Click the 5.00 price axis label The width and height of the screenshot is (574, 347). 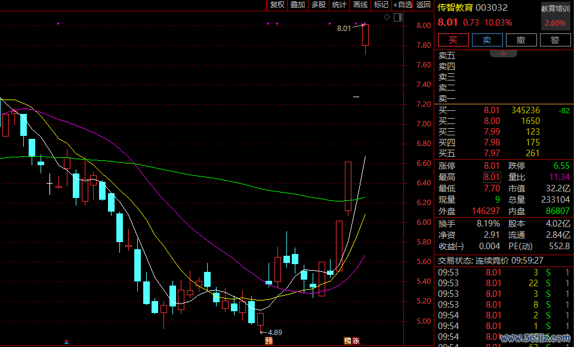[x=424, y=321]
